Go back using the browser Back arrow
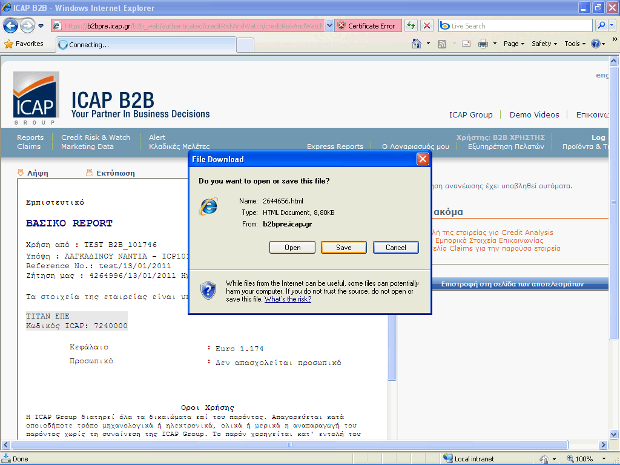 coord(10,26)
